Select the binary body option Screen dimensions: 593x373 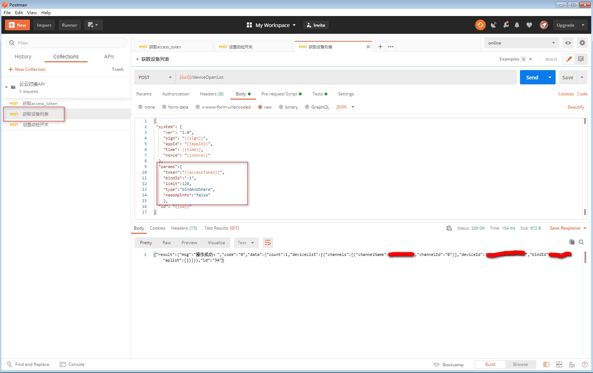(x=281, y=107)
